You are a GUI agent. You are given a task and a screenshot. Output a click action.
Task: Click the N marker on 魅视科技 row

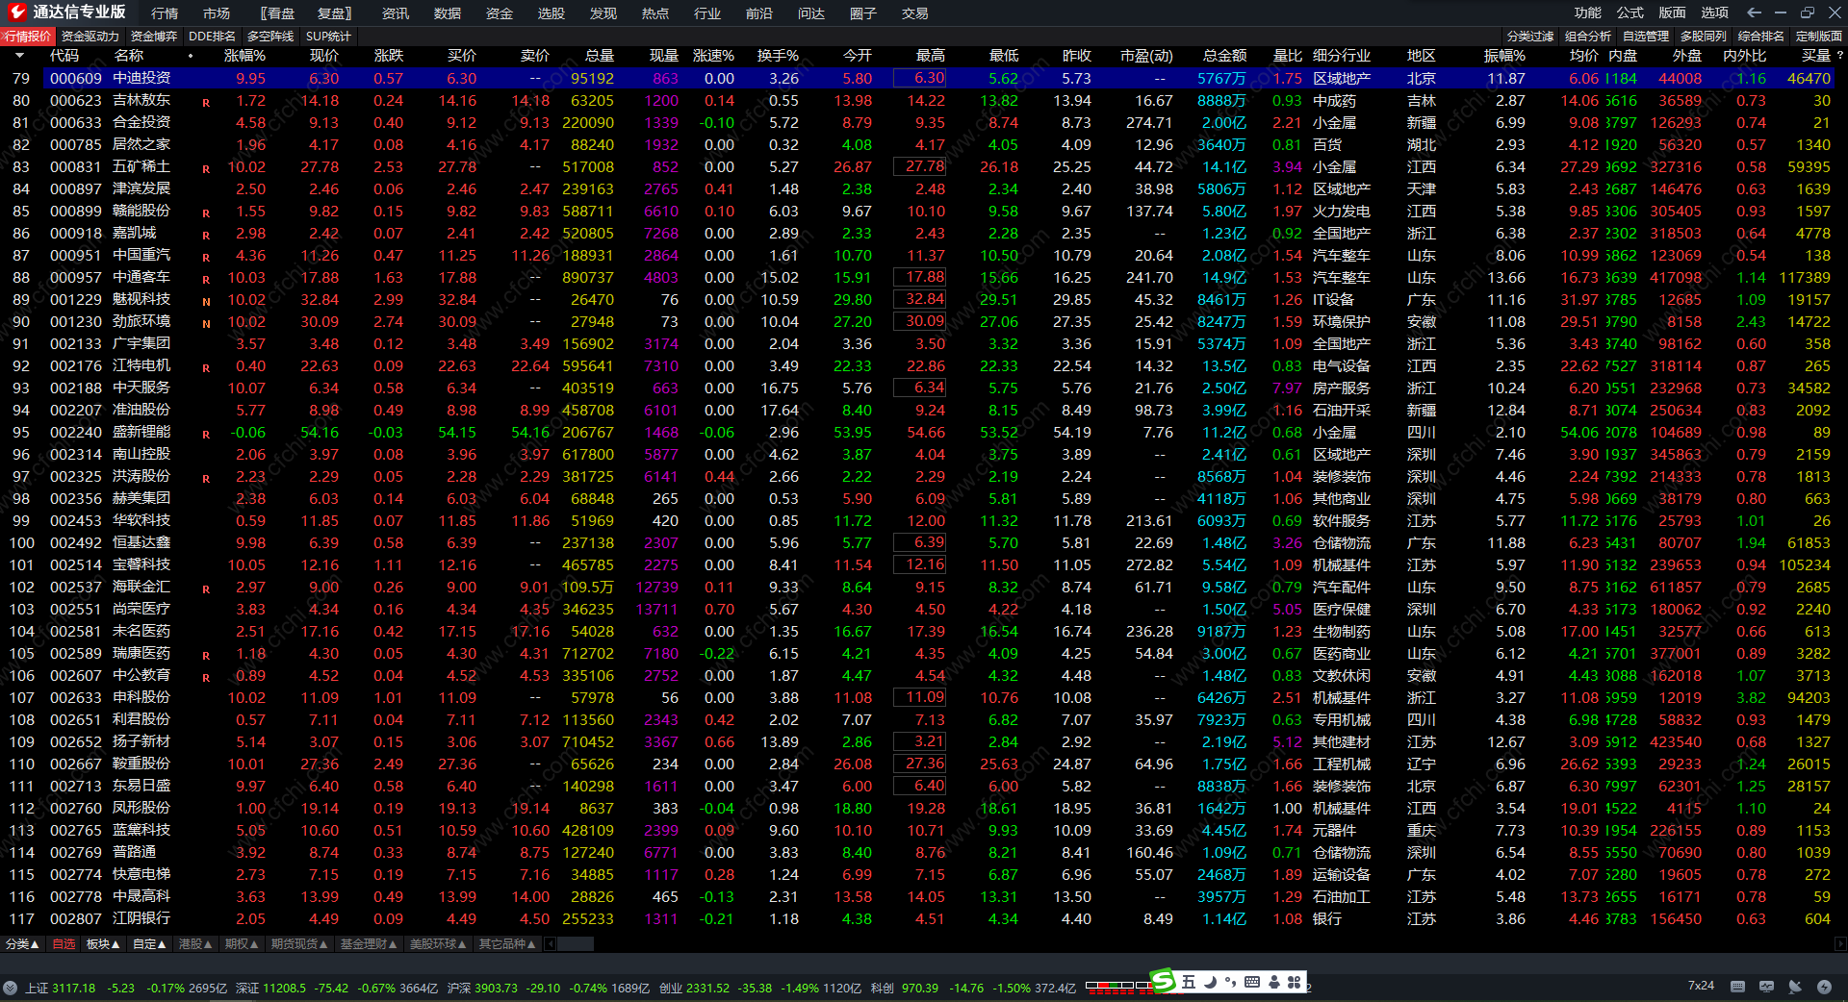click(206, 301)
